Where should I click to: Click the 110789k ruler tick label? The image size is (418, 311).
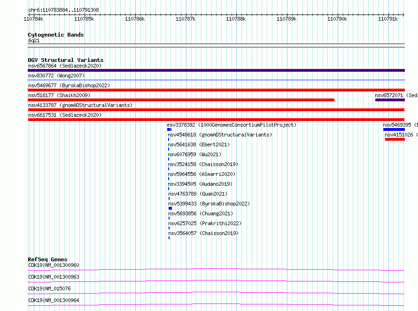(286, 19)
